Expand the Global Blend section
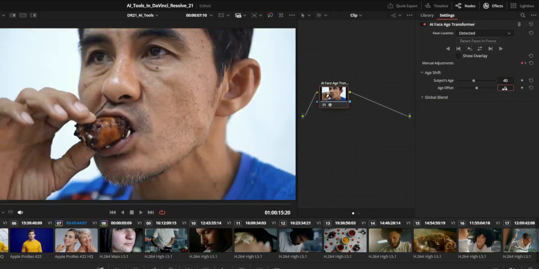539x269 pixels. tap(423, 98)
